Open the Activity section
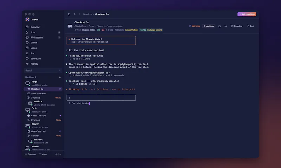 pos(43,64)
